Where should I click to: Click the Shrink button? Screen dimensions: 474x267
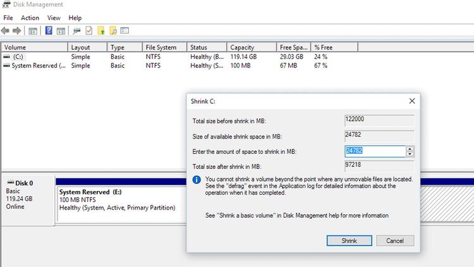[x=349, y=240]
